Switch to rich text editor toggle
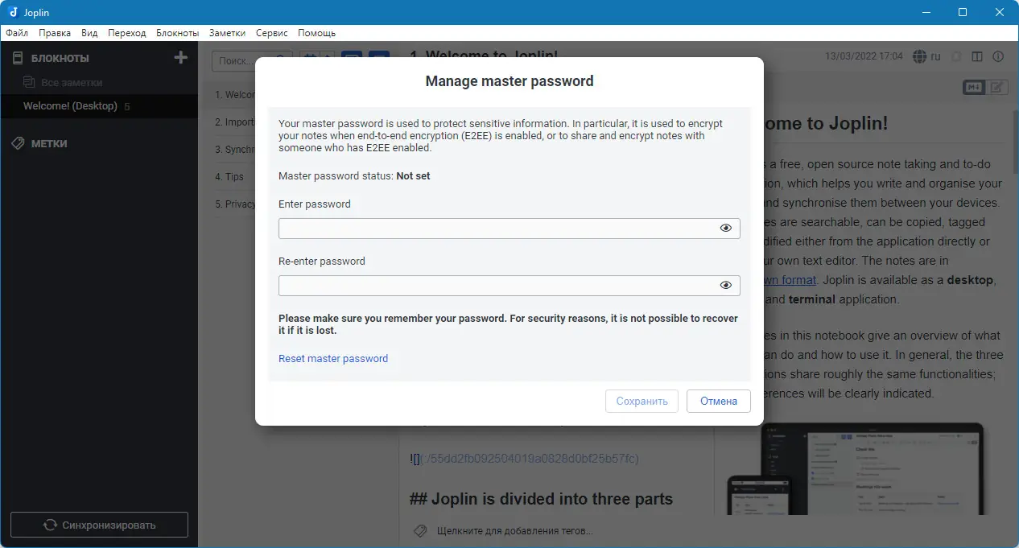1019x548 pixels. pyautogui.click(x=997, y=87)
